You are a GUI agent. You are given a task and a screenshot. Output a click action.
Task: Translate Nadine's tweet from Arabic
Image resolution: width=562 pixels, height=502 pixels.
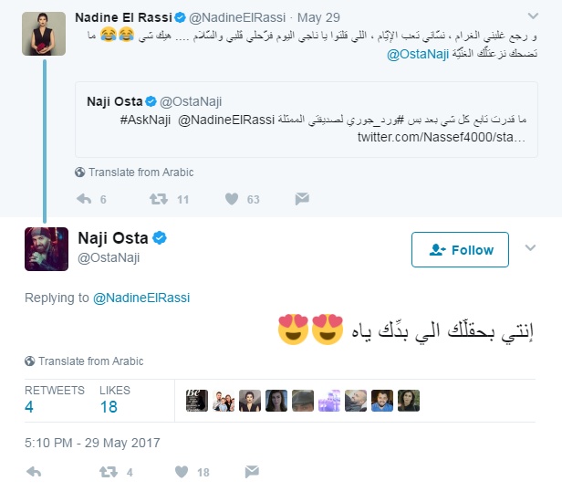pos(140,172)
